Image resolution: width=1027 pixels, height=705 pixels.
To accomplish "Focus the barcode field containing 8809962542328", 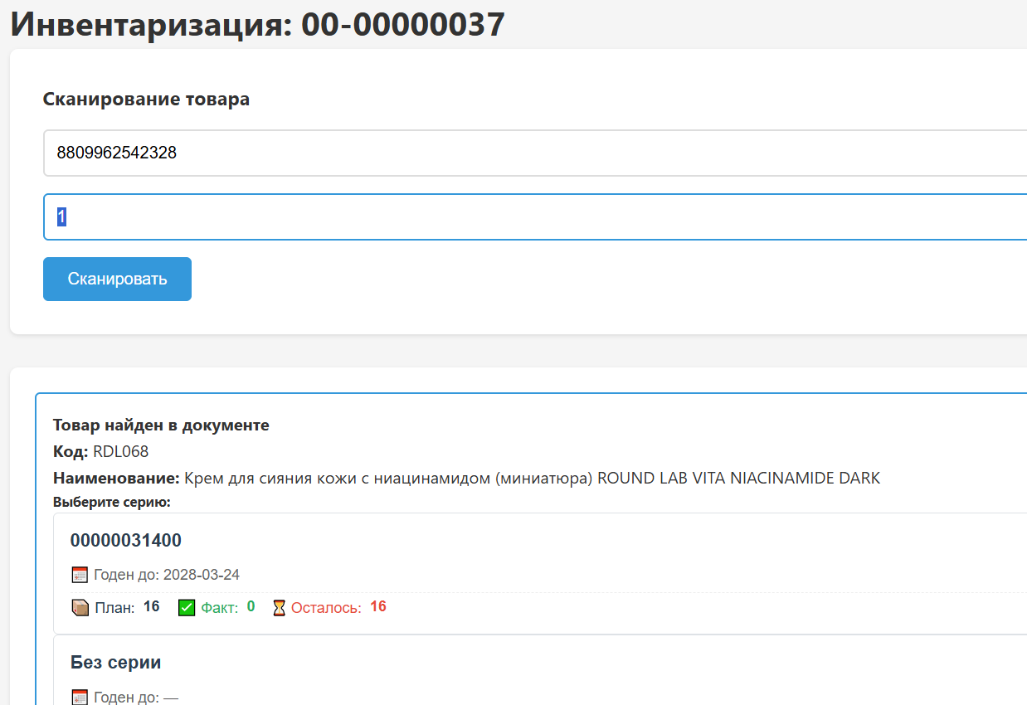I will coord(535,153).
